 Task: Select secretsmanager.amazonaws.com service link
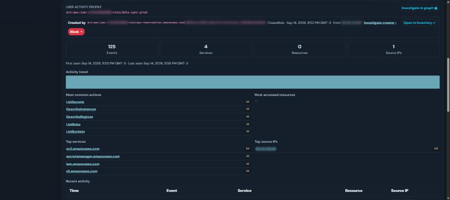coord(93,156)
